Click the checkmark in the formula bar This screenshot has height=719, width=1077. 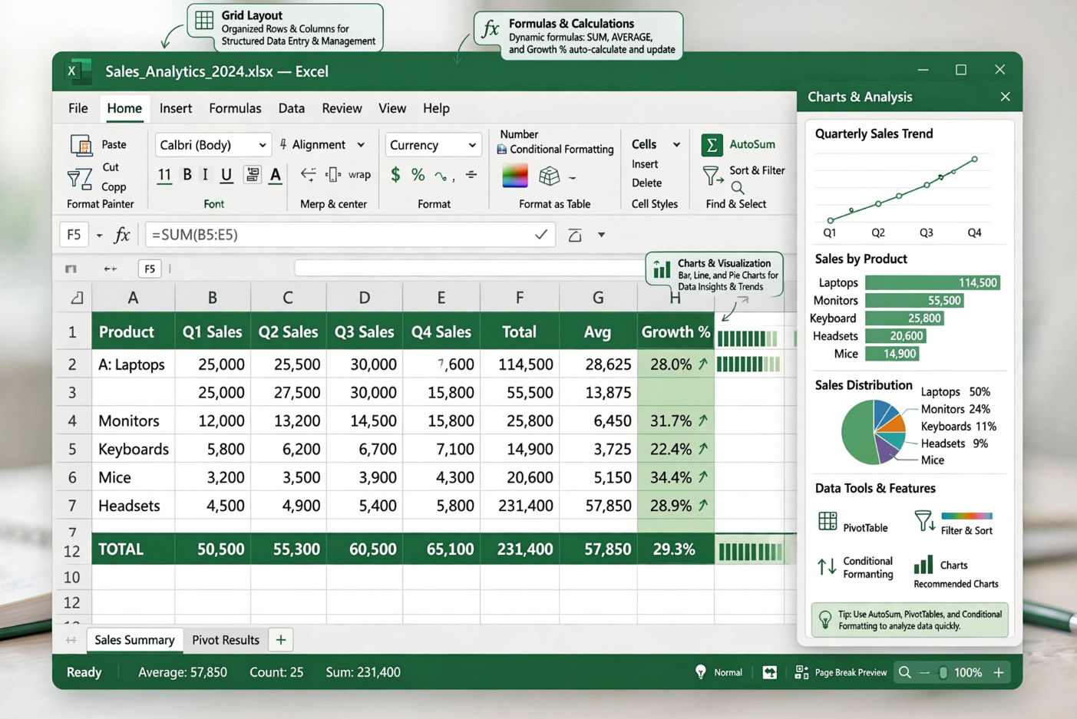[x=541, y=235]
